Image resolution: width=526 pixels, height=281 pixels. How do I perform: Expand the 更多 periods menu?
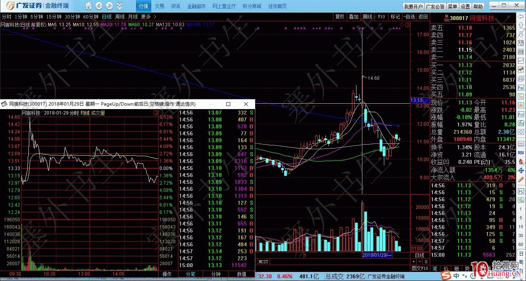point(149,17)
